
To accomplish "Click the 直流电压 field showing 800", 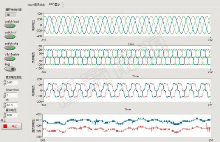I will [x=12, y=115].
